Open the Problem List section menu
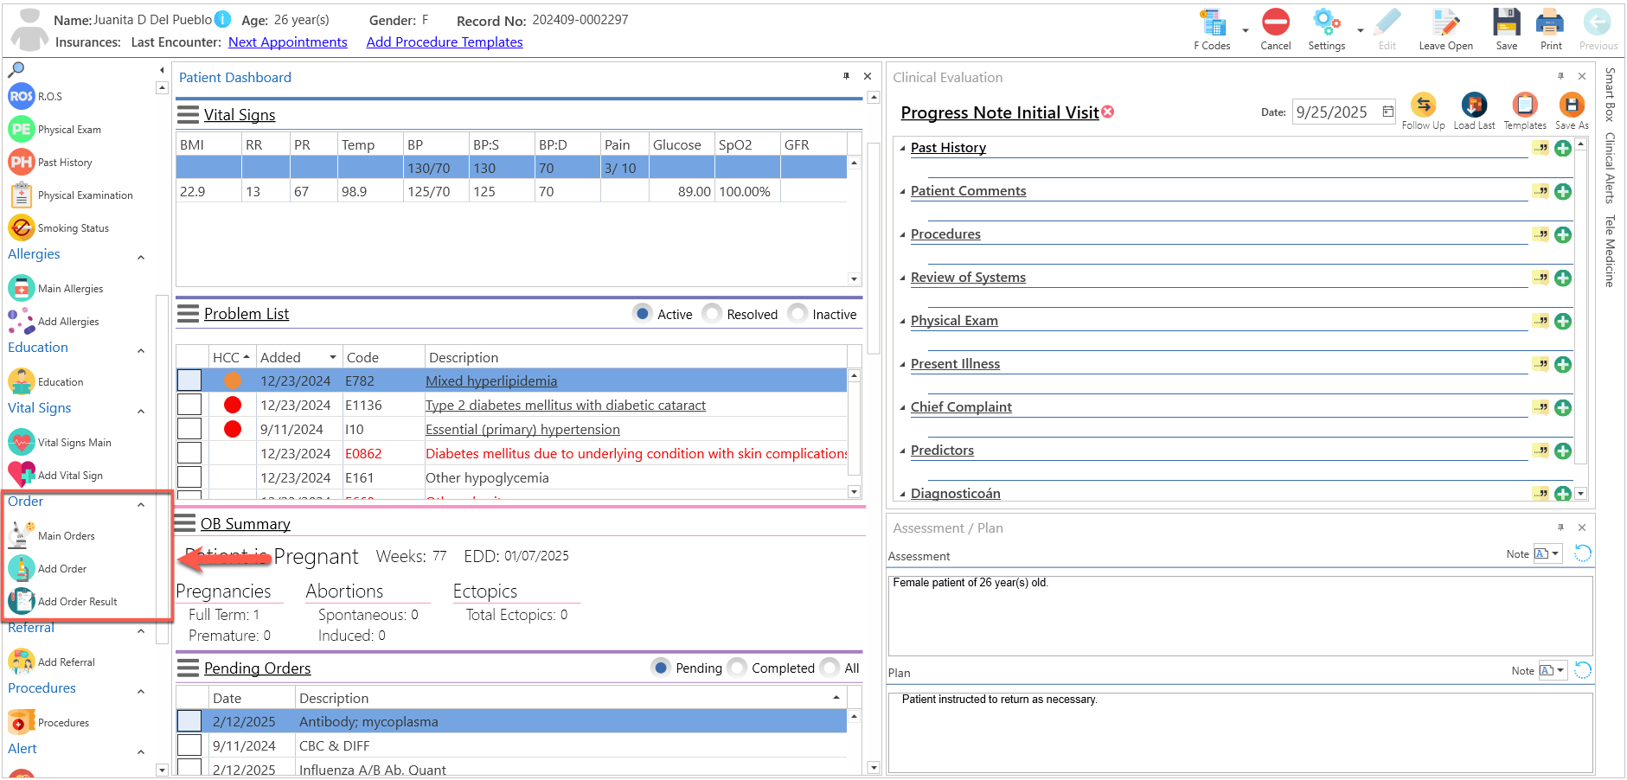Image resolution: width=1627 pixels, height=780 pixels. [188, 313]
